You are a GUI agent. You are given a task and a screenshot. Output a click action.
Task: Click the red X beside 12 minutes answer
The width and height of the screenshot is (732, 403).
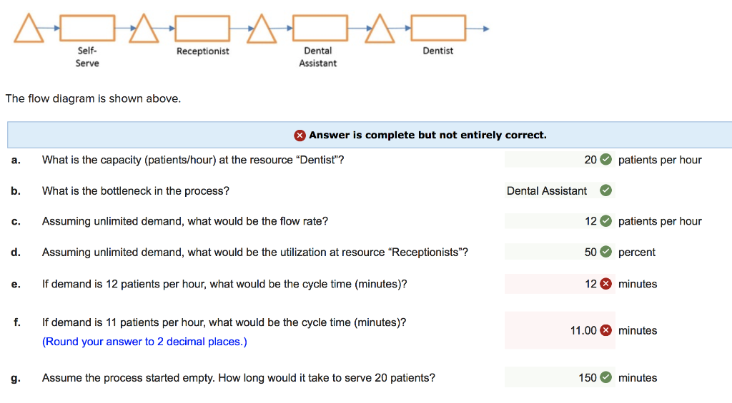pos(606,284)
